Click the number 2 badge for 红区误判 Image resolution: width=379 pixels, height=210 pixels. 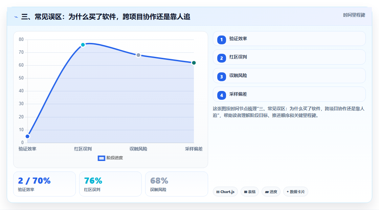221,58
